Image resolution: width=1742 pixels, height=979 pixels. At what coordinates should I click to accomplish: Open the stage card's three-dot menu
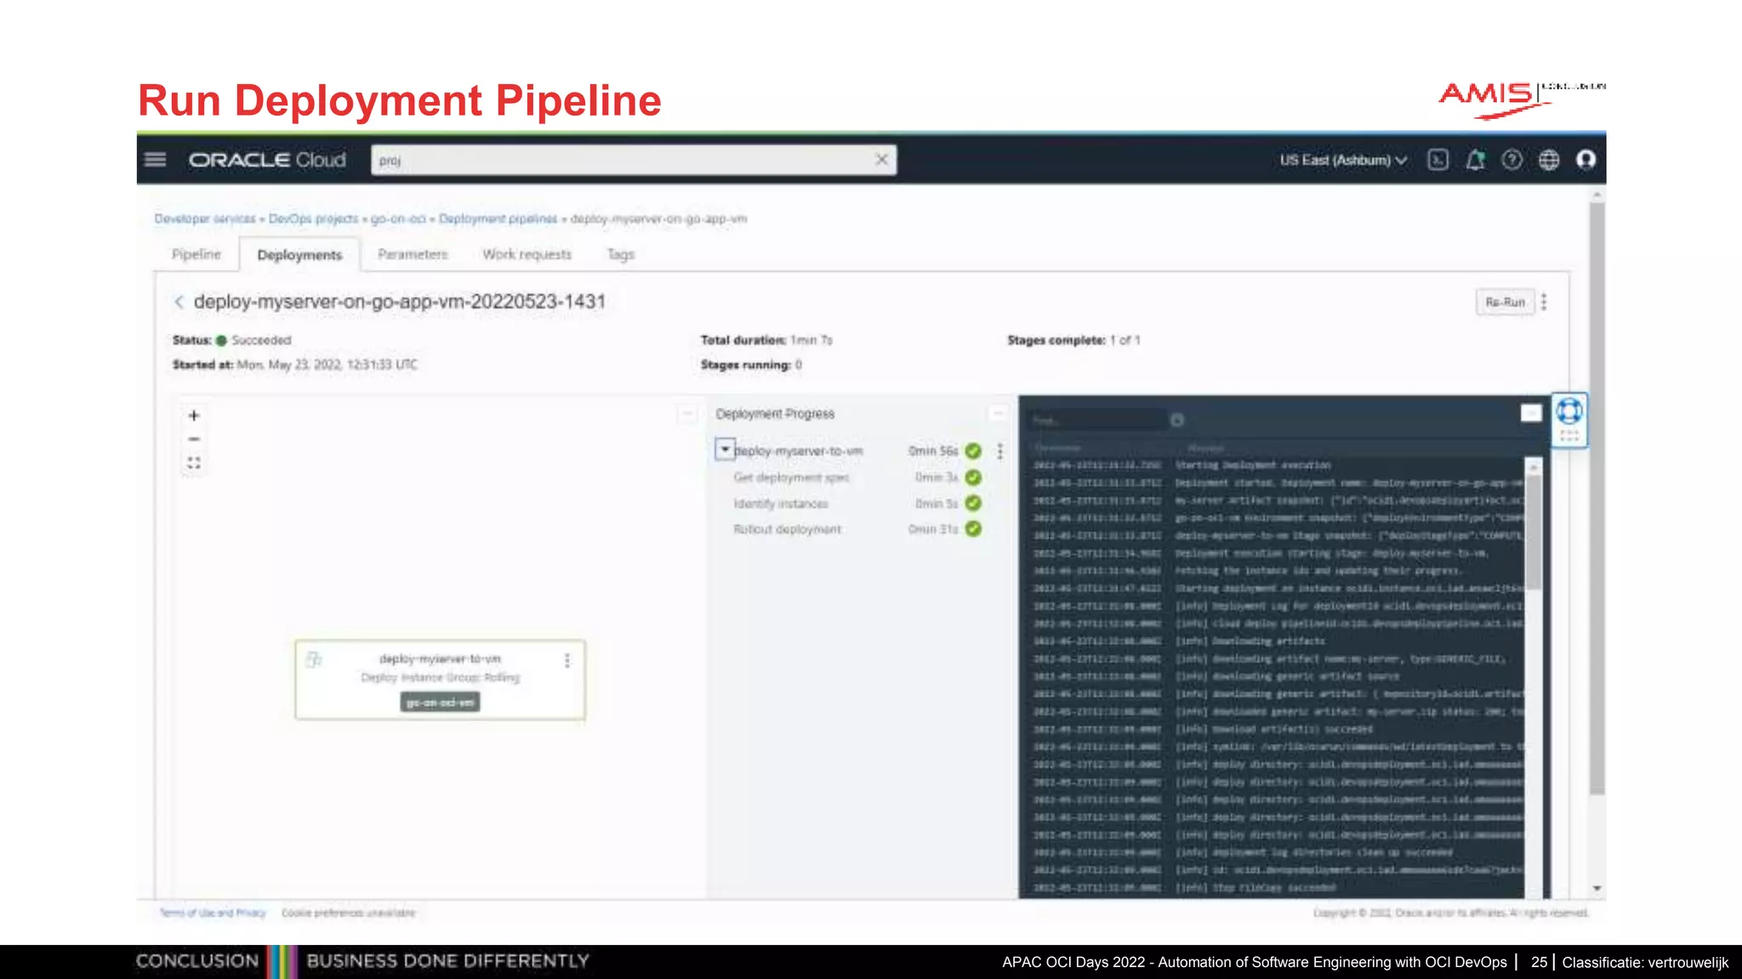567,660
